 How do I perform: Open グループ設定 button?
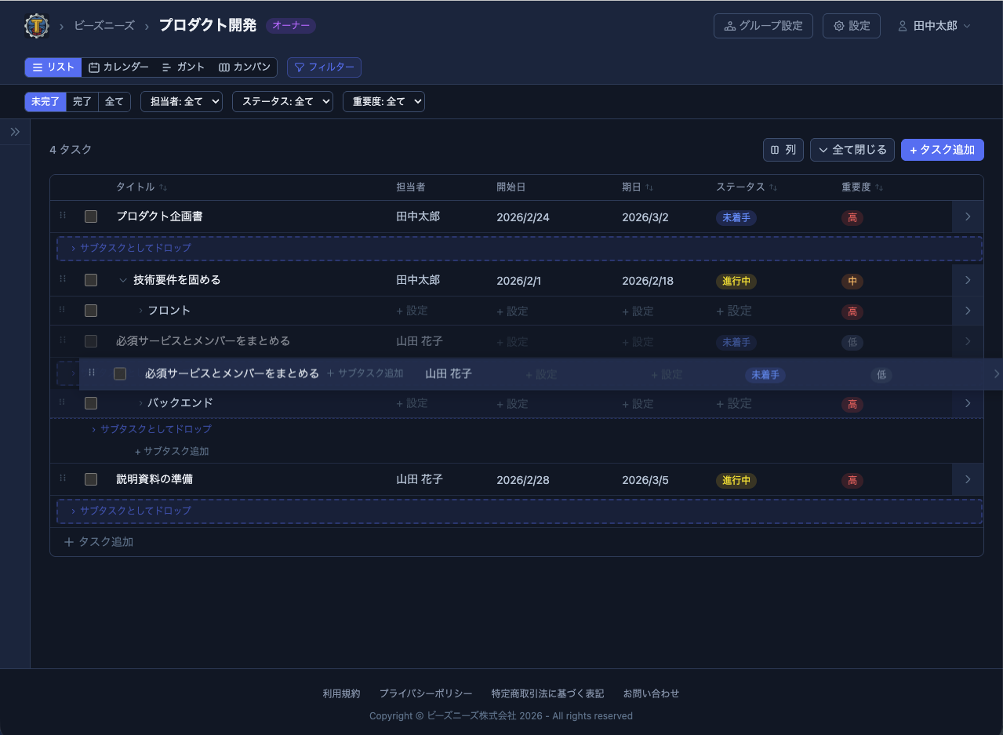(763, 26)
